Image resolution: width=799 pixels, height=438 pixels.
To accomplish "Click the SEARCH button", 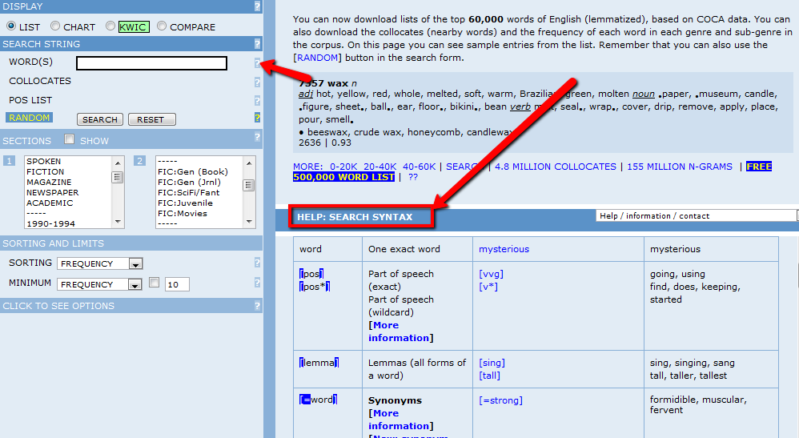I will click(x=100, y=119).
